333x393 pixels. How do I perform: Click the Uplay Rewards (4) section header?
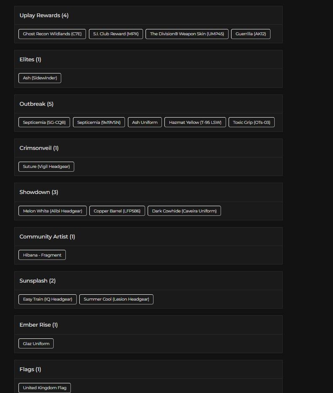[44, 16]
